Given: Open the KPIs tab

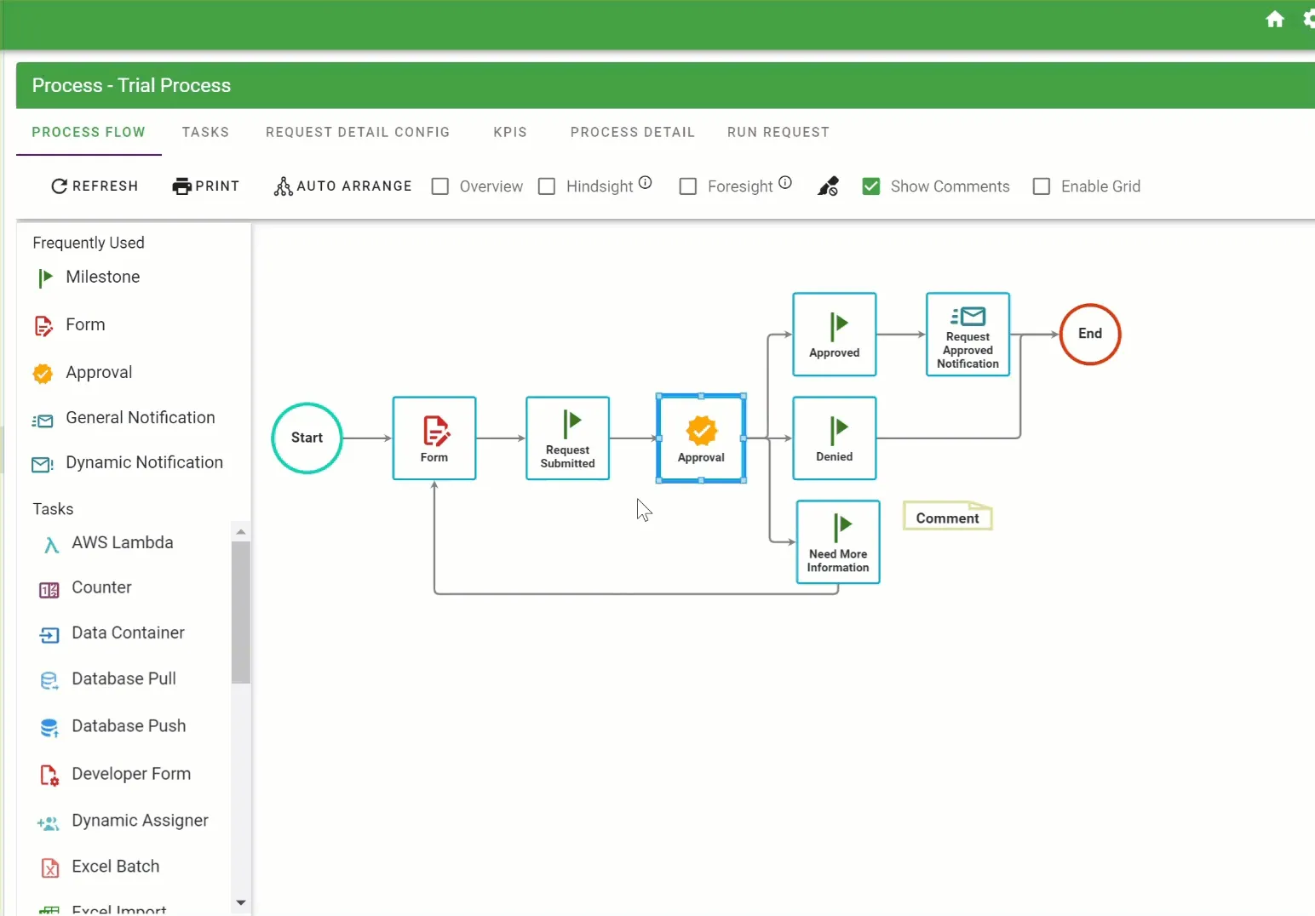Looking at the screenshot, I should click(510, 132).
